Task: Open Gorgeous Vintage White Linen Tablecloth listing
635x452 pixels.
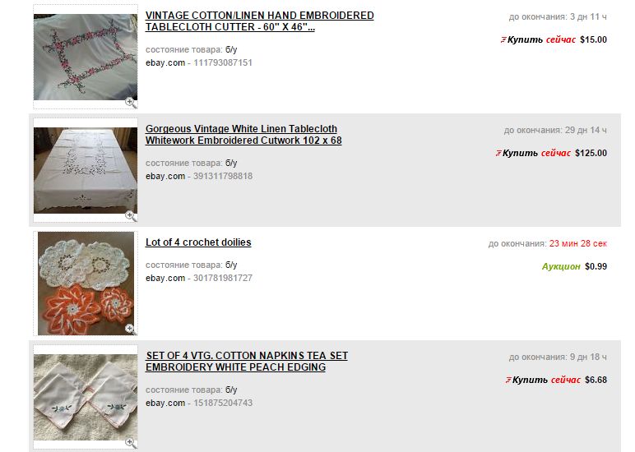Action: click(243, 134)
